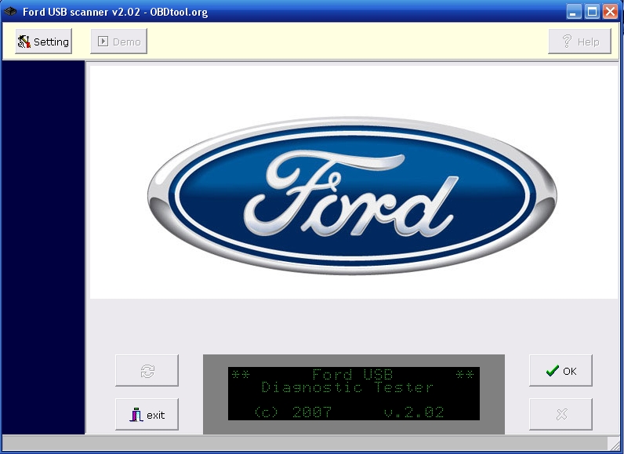Click the '(c) 2007' display text
Image resolution: width=624 pixels, height=454 pixels.
point(292,412)
